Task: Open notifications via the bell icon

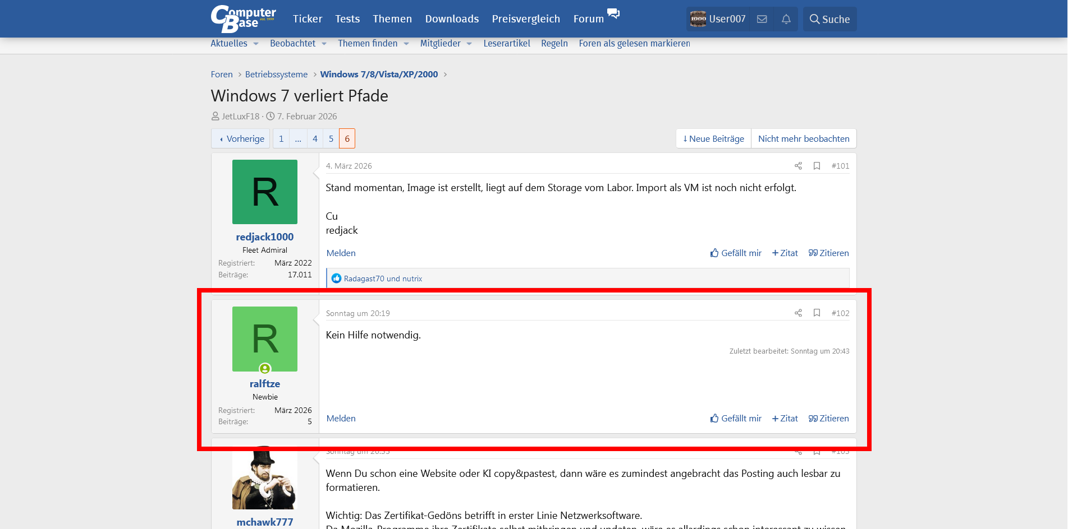Action: (x=786, y=18)
